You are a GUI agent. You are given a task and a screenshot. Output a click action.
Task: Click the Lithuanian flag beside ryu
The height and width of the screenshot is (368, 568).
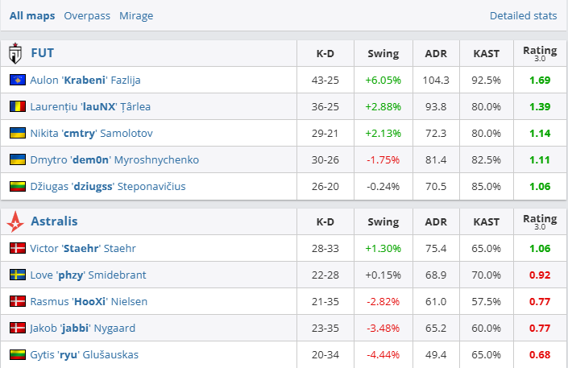point(17,354)
